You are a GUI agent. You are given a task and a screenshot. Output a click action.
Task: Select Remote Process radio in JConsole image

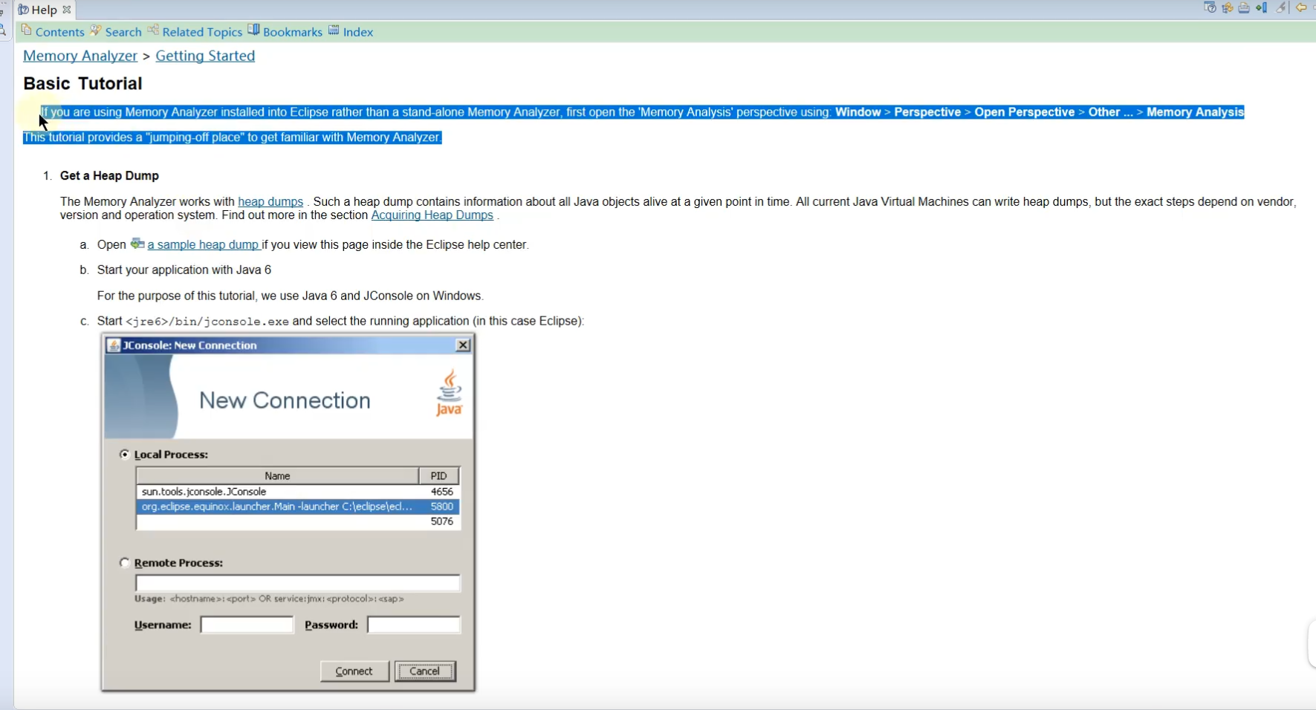(125, 563)
